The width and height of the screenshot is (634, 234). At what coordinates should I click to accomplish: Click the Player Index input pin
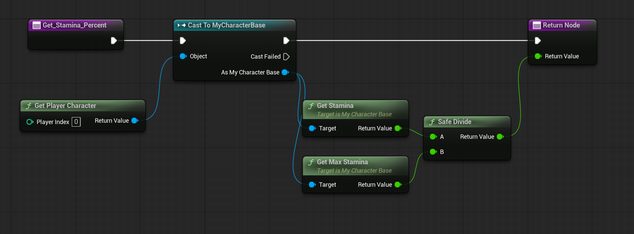click(30, 122)
